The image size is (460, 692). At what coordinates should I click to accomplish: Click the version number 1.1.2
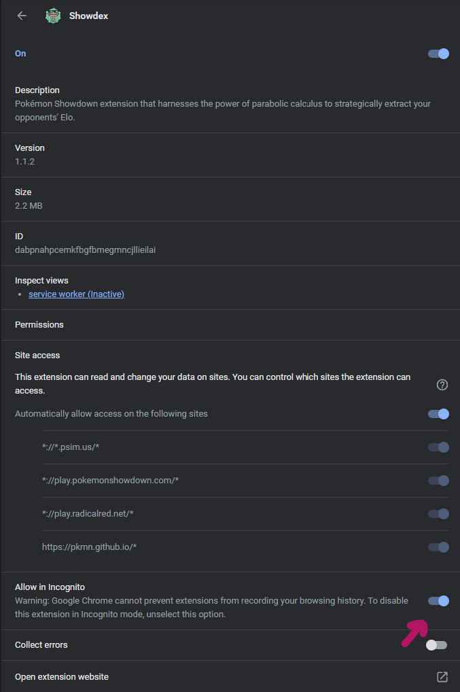pos(24,162)
